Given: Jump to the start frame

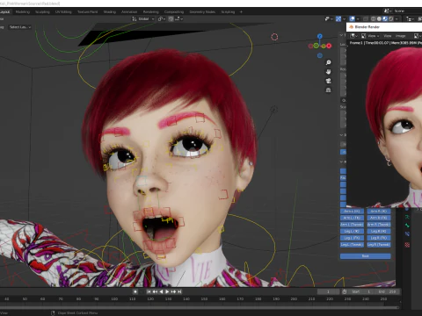Looking at the screenshot, I should click(149, 291).
